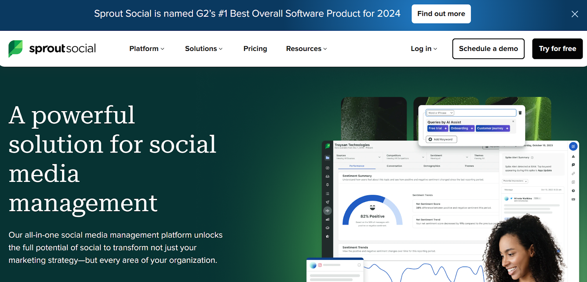Add the Customer journey query chip

pyautogui.click(x=493, y=128)
